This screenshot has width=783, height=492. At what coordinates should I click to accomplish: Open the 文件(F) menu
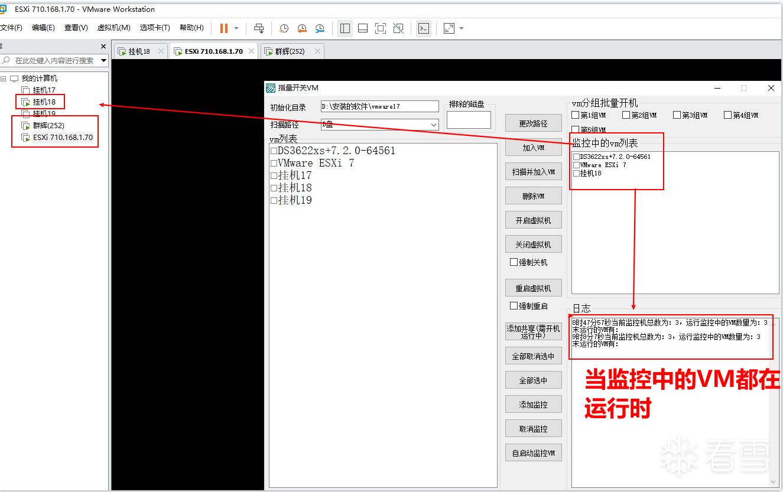[11, 28]
